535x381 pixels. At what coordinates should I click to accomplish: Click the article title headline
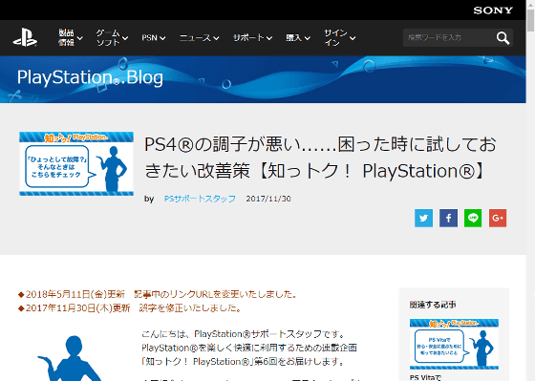coord(320,158)
